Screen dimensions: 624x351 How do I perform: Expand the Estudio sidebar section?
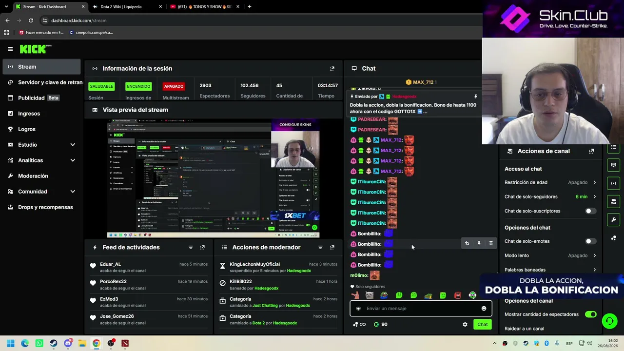coord(41,145)
